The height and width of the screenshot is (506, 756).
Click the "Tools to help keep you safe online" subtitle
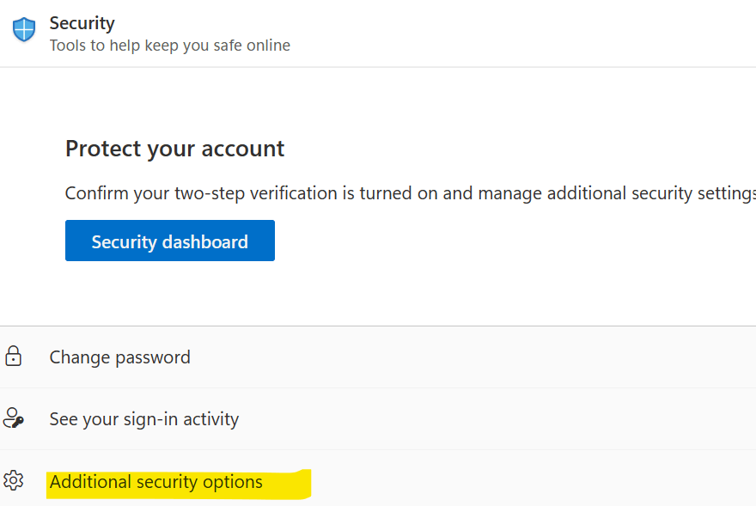click(x=170, y=46)
